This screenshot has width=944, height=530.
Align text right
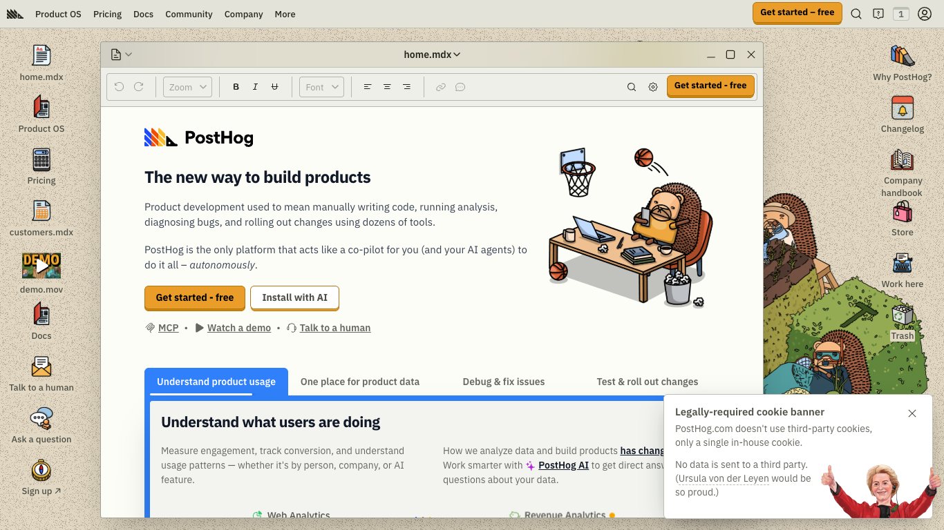point(406,87)
